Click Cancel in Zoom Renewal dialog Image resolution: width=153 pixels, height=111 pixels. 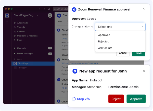[123, 53]
